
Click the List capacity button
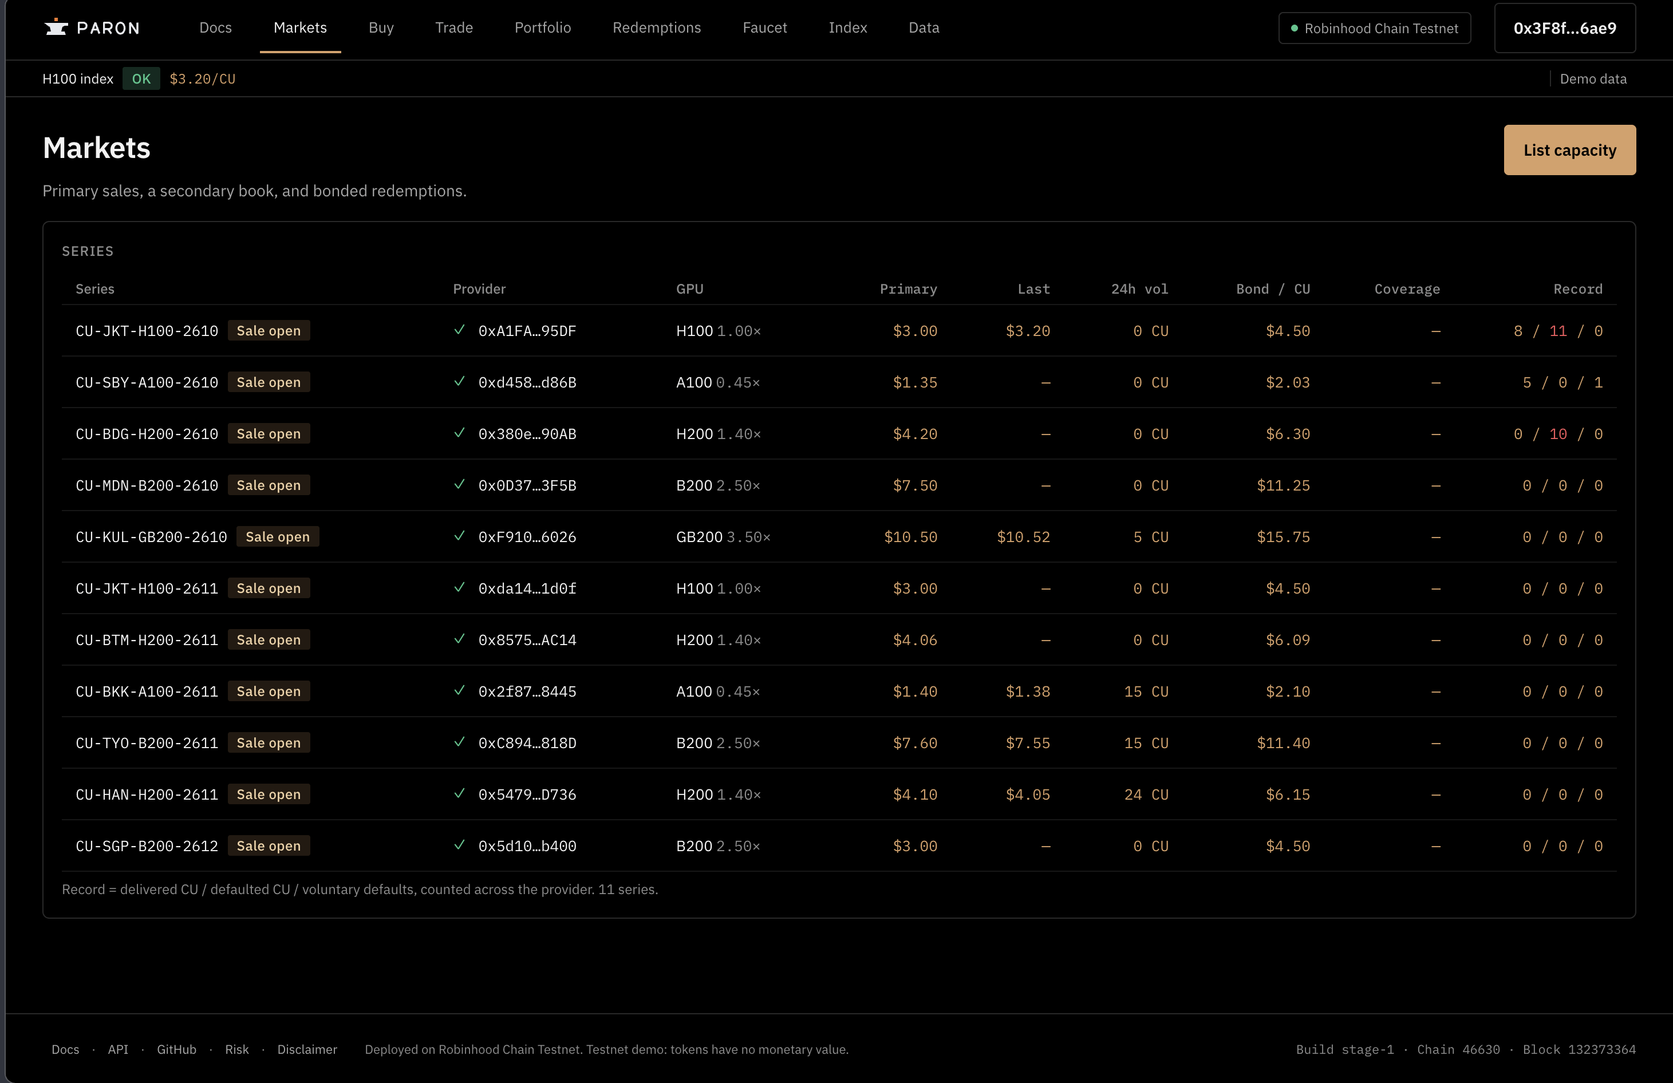[1570, 150]
